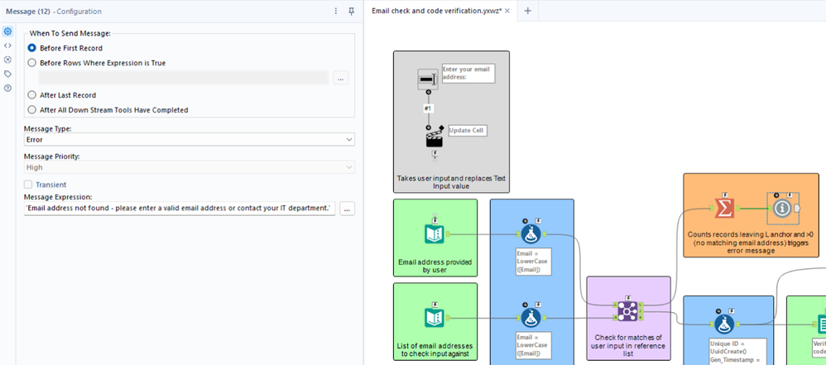
Task: Open the XML view sidebar icon
Action: click(x=7, y=46)
